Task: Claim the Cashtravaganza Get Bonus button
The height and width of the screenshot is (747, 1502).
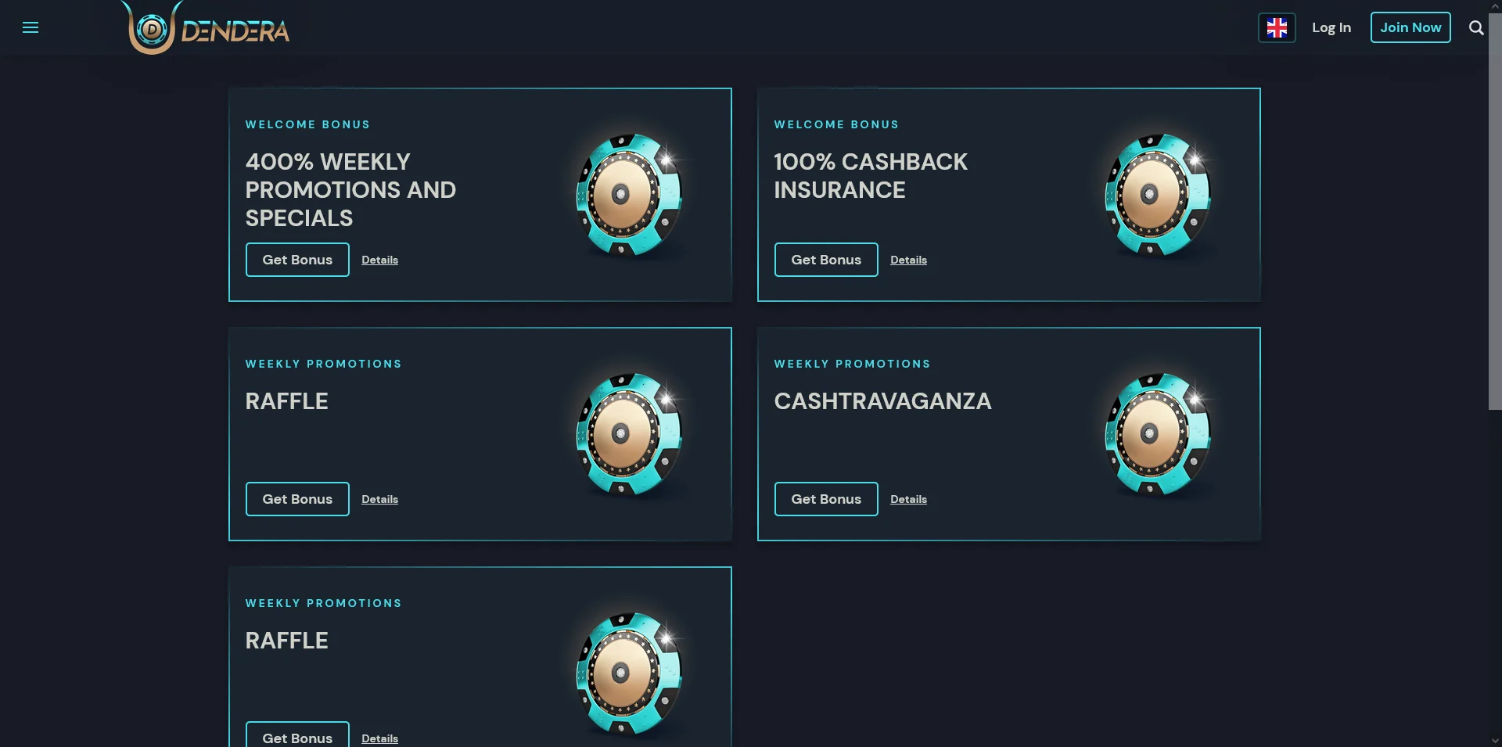Action: pyautogui.click(x=825, y=499)
